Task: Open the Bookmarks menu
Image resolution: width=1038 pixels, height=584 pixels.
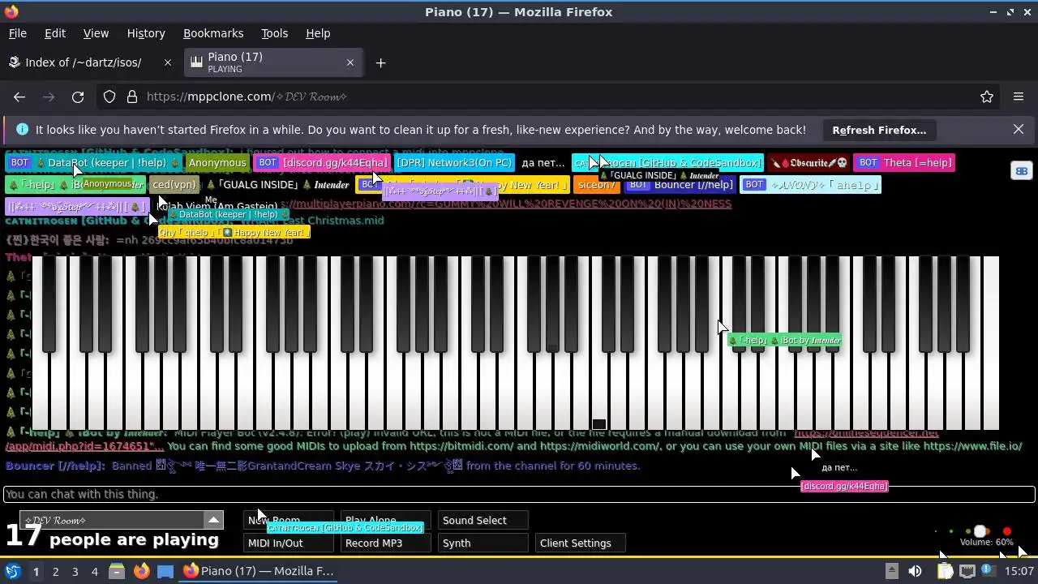Action: [213, 33]
